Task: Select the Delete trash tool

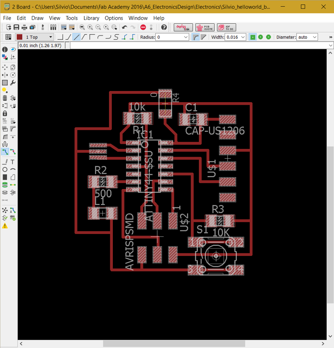Action: 5,98
